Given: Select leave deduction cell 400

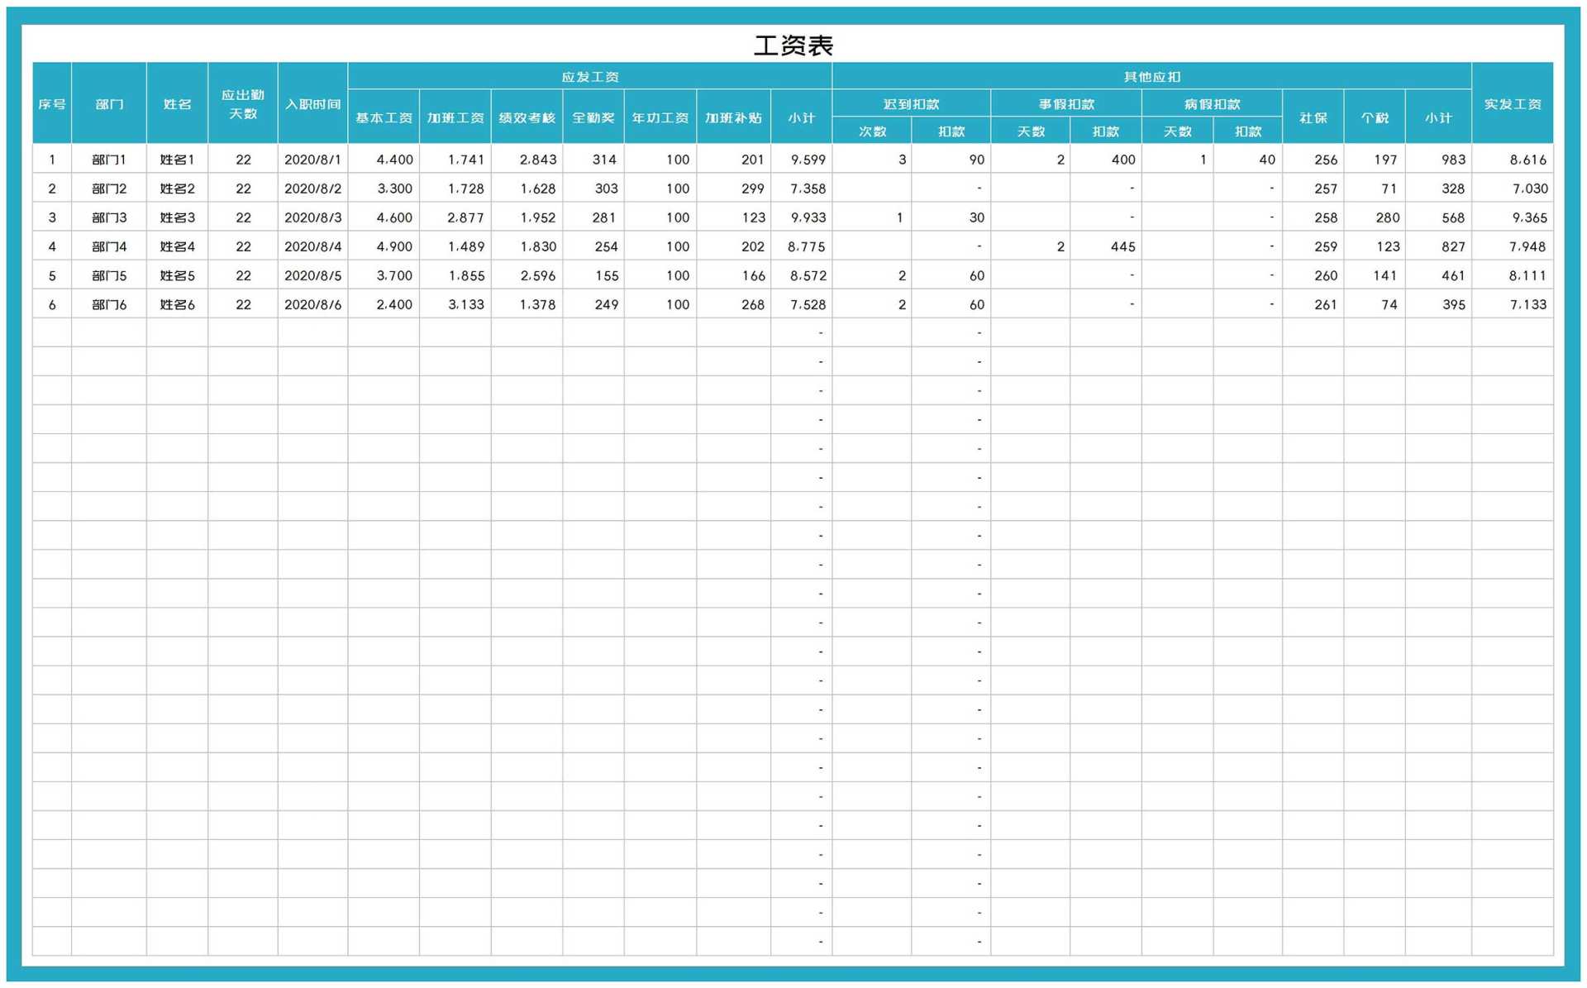Looking at the screenshot, I should [1106, 159].
